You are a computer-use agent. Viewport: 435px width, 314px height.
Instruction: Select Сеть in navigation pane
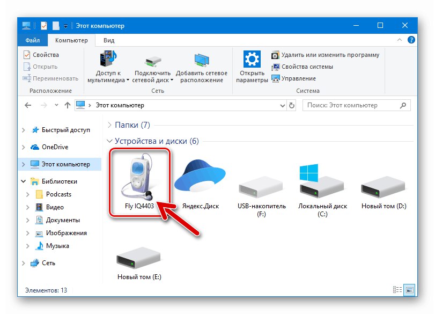pyautogui.click(x=43, y=263)
